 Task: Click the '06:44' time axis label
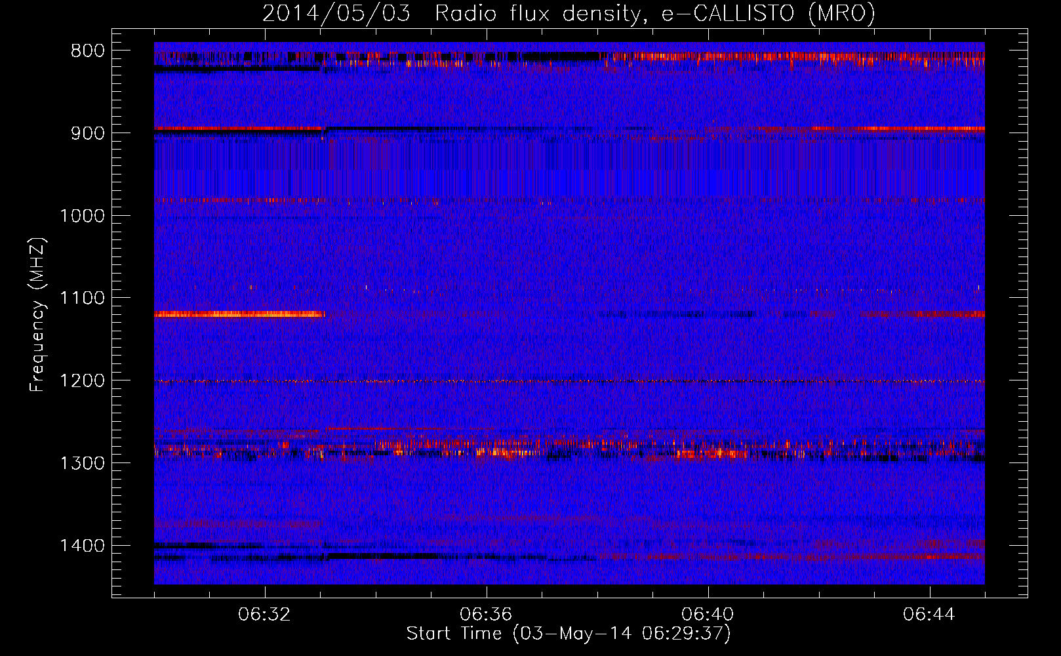point(929,615)
